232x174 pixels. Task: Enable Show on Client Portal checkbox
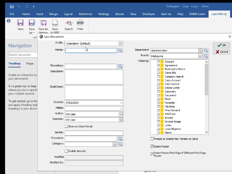tap(66, 126)
